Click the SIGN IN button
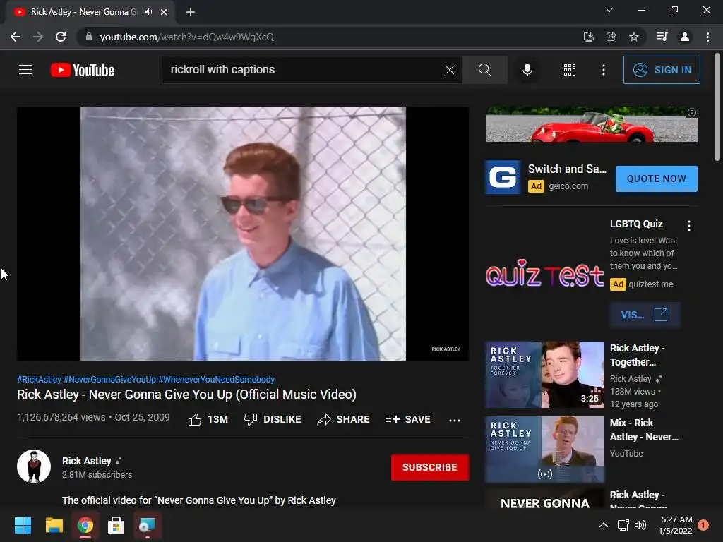Viewport: 723px width, 542px height. (662, 70)
